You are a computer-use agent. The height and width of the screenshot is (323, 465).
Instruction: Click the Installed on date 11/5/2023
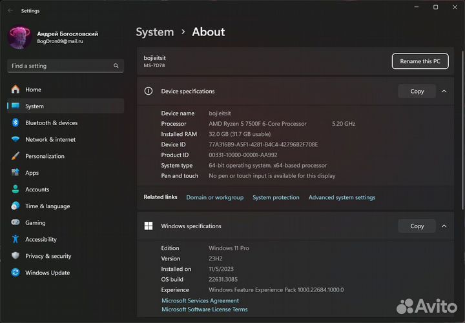(221, 269)
